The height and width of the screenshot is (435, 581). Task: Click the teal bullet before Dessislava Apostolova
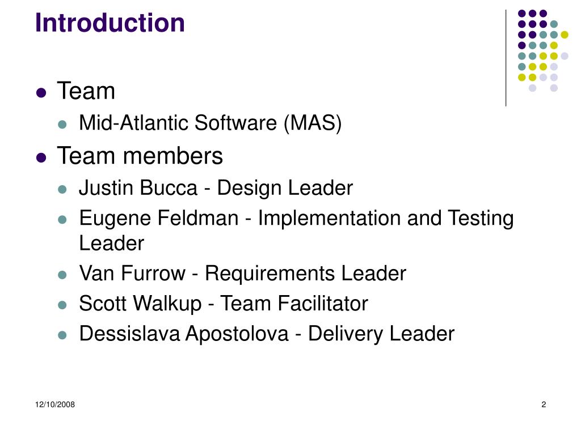pyautogui.click(x=62, y=335)
